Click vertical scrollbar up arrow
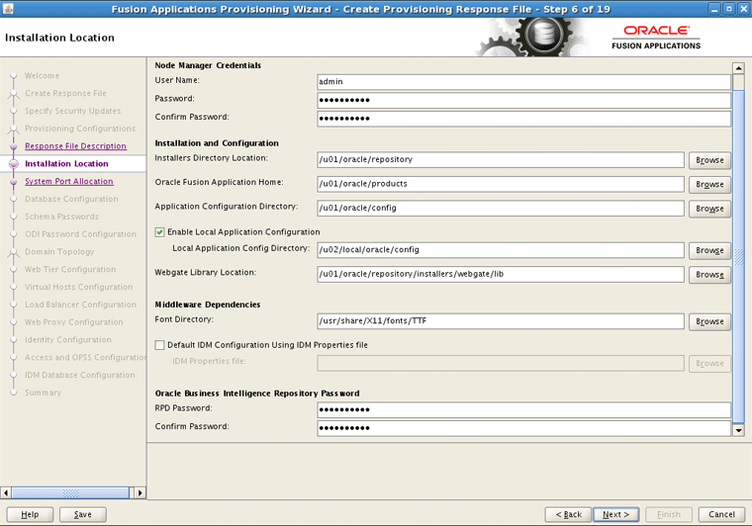This screenshot has height=526, width=752. [x=738, y=68]
